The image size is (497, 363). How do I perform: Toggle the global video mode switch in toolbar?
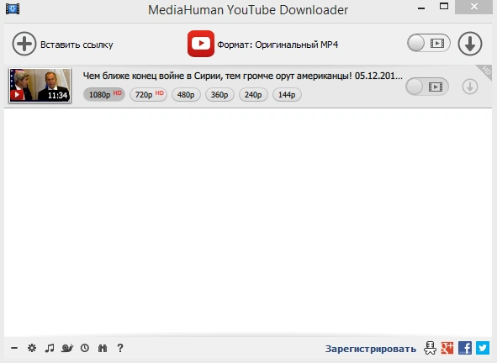[x=429, y=43]
